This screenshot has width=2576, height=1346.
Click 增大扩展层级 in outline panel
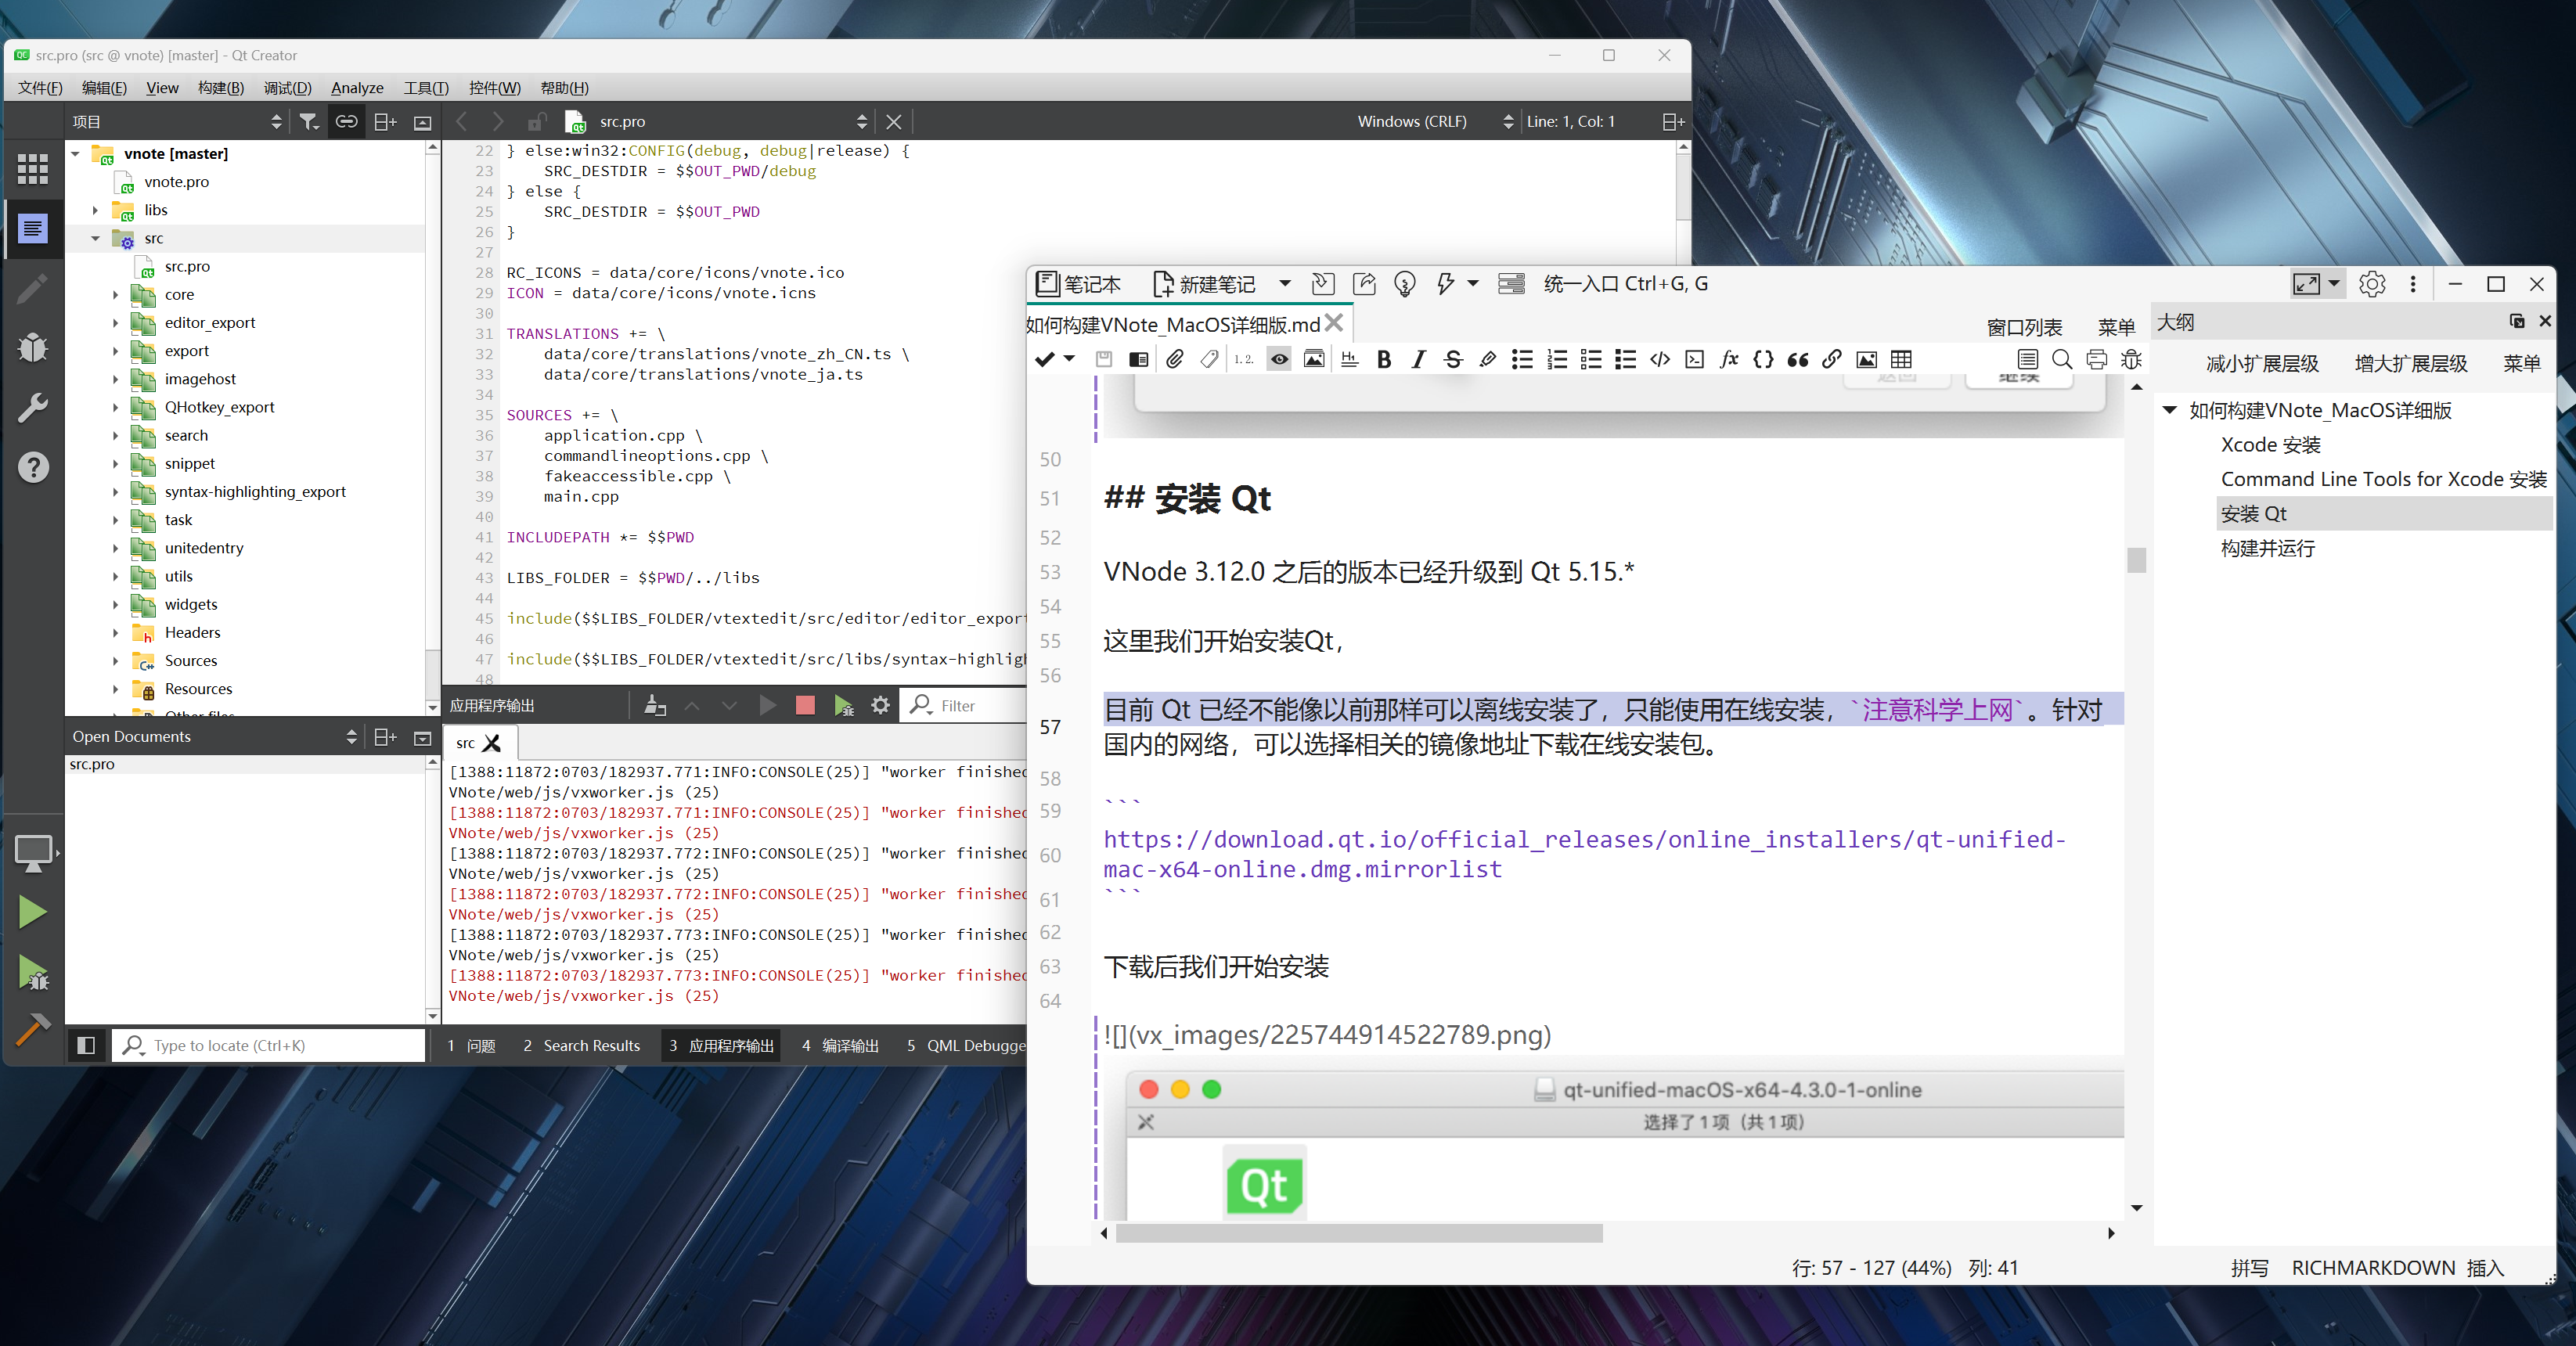[x=2410, y=363]
